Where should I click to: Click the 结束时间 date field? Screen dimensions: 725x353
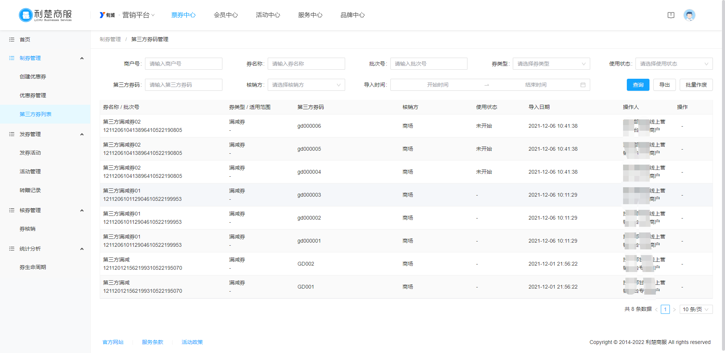tap(536, 85)
